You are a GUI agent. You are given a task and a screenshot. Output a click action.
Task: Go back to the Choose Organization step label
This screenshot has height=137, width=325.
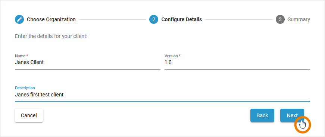(51, 19)
